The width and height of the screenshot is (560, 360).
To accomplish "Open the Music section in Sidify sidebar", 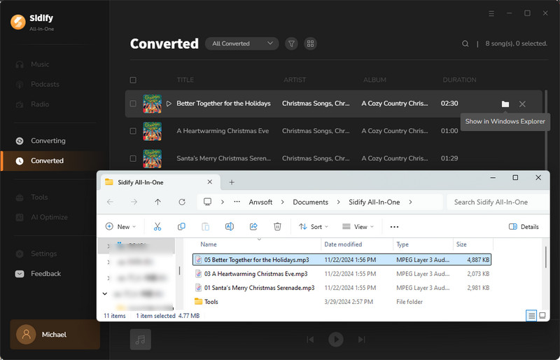I will pos(40,64).
